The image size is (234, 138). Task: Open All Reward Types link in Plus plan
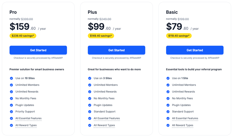(104, 125)
